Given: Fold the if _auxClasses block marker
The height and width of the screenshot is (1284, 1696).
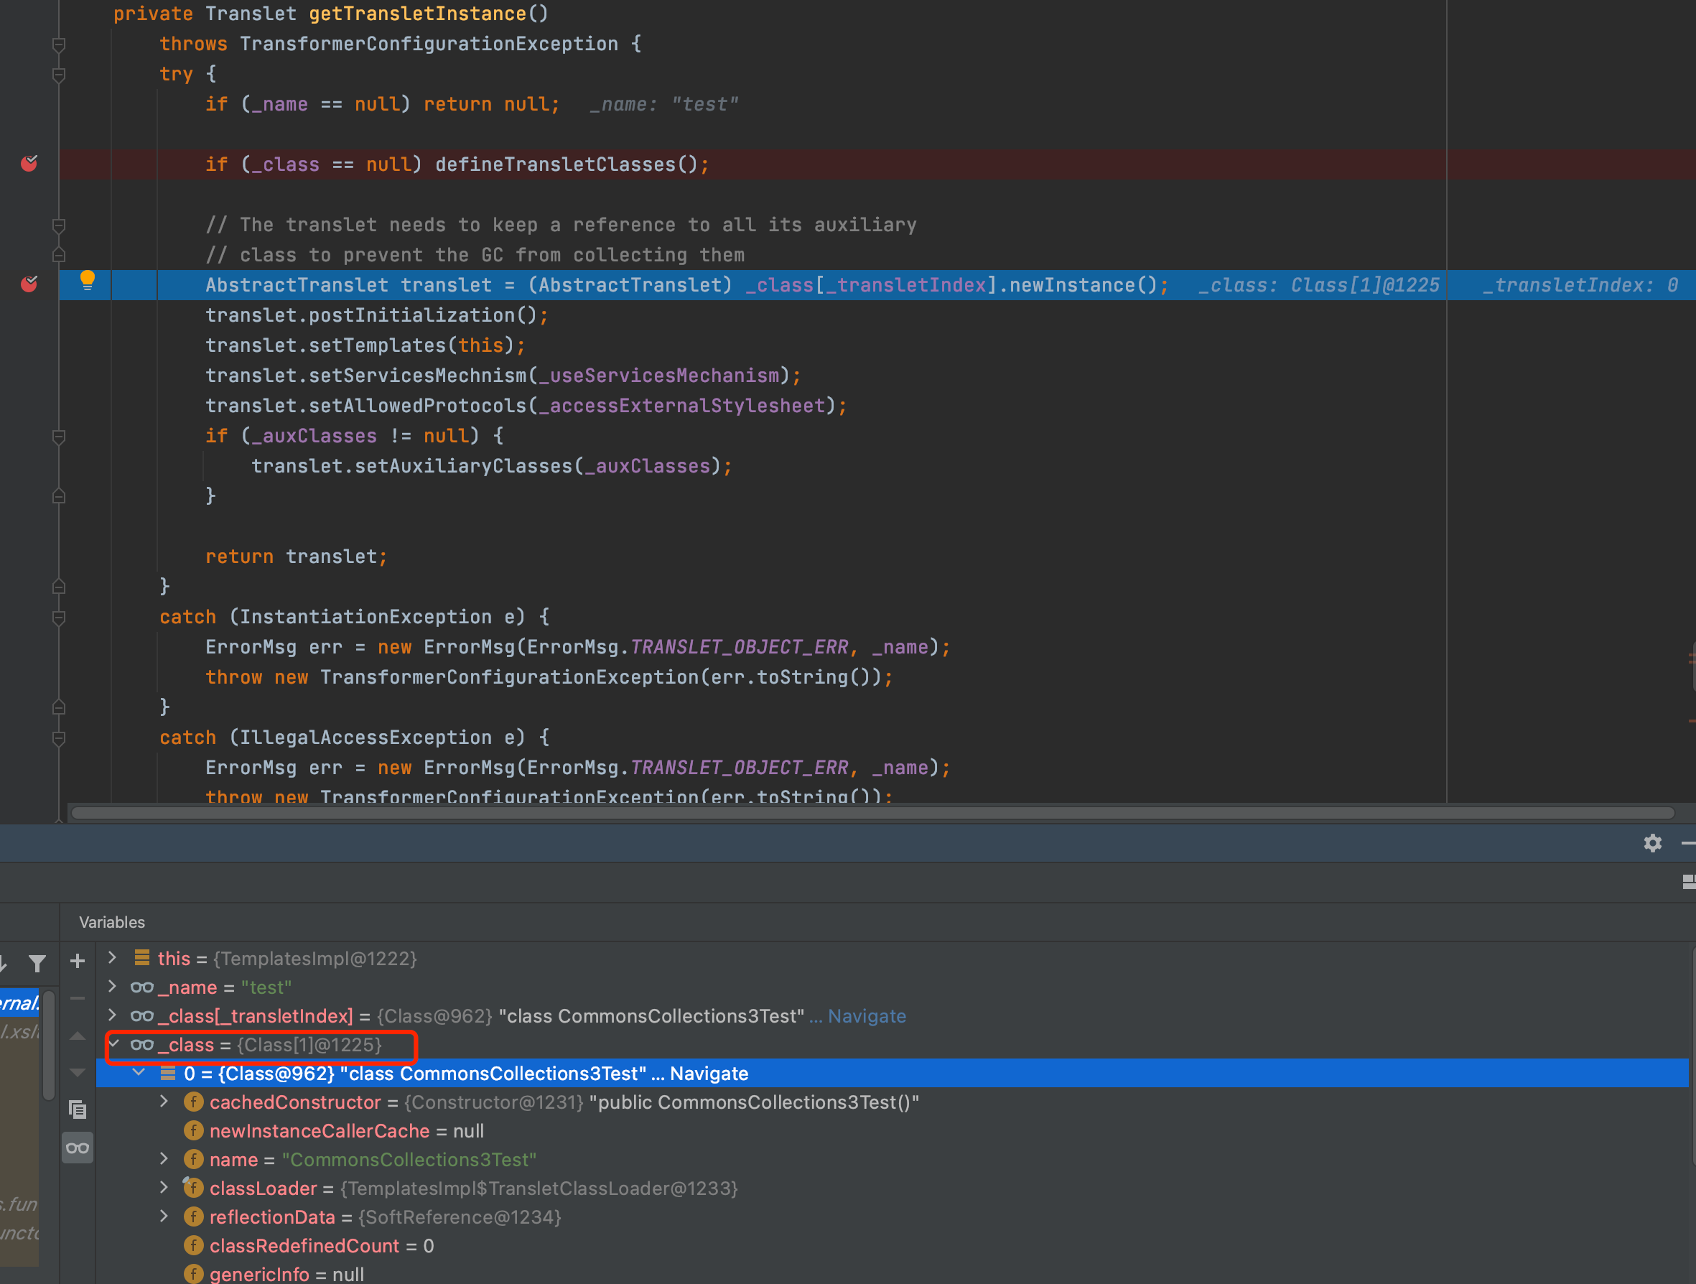Looking at the screenshot, I should point(58,437).
